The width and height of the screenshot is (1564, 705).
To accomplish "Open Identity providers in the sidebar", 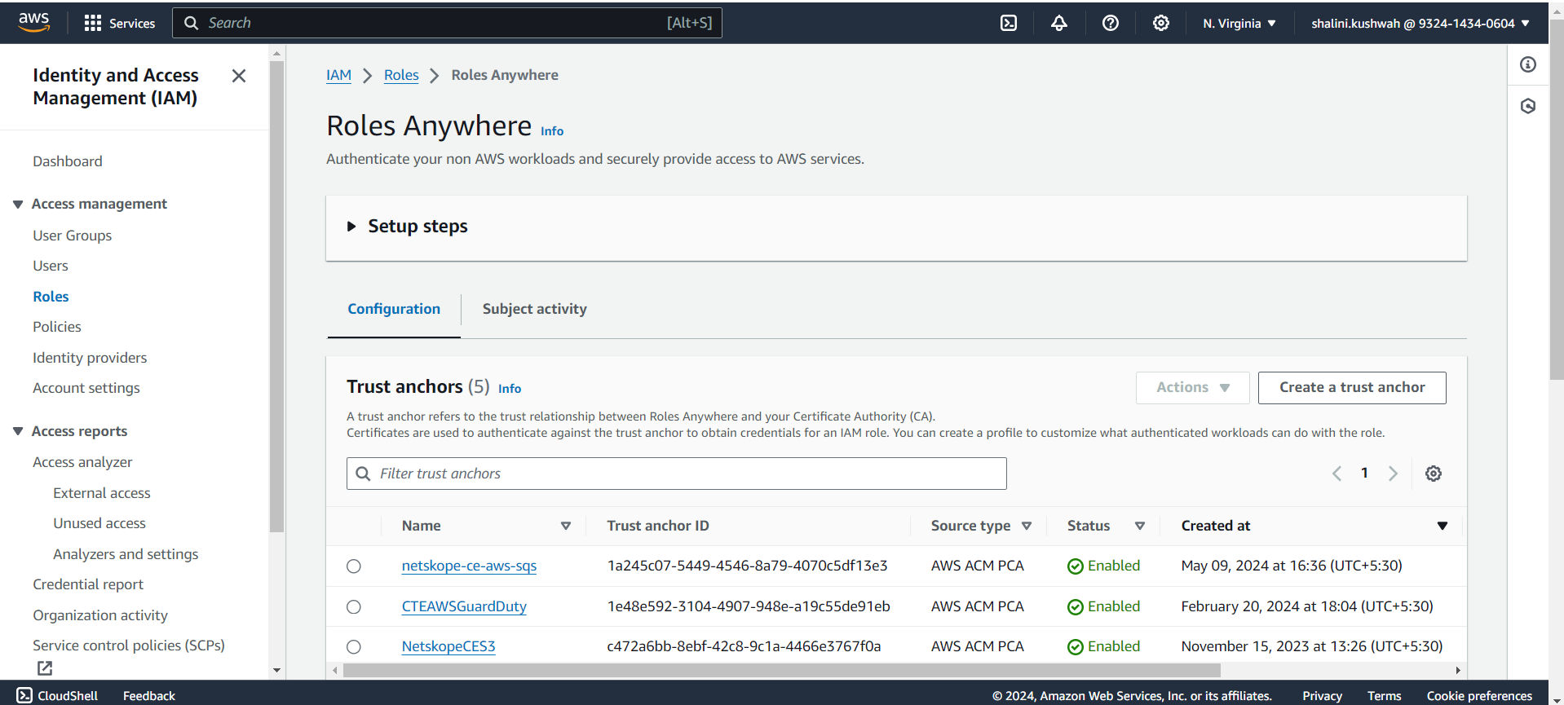I will coord(90,358).
